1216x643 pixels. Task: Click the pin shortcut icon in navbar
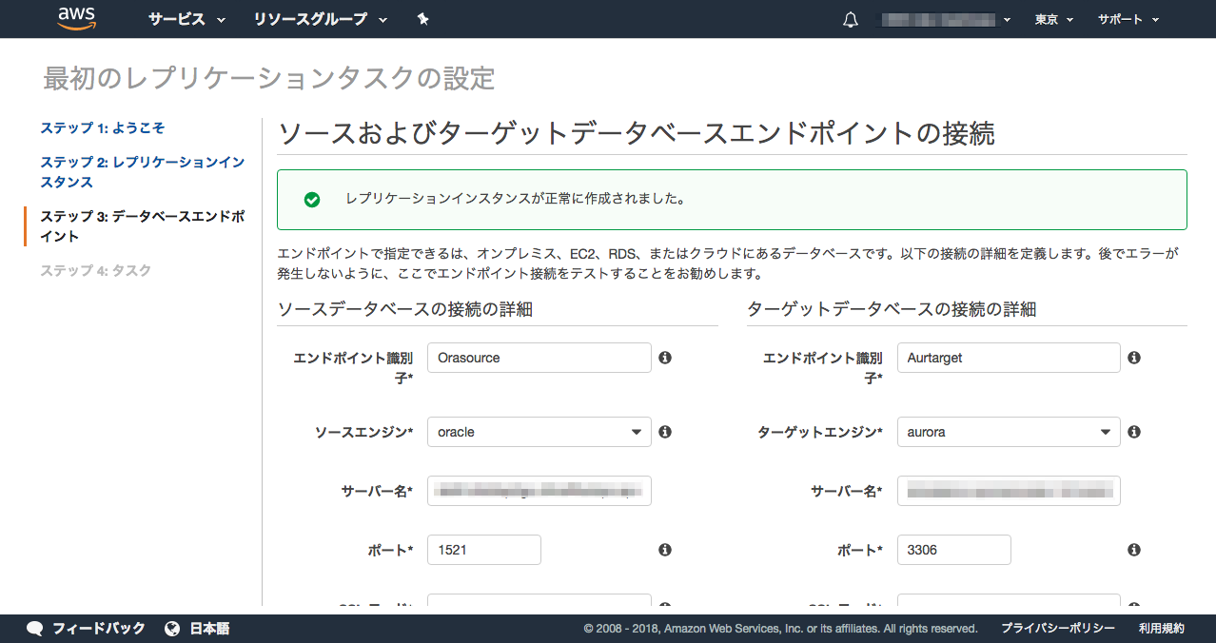[423, 19]
